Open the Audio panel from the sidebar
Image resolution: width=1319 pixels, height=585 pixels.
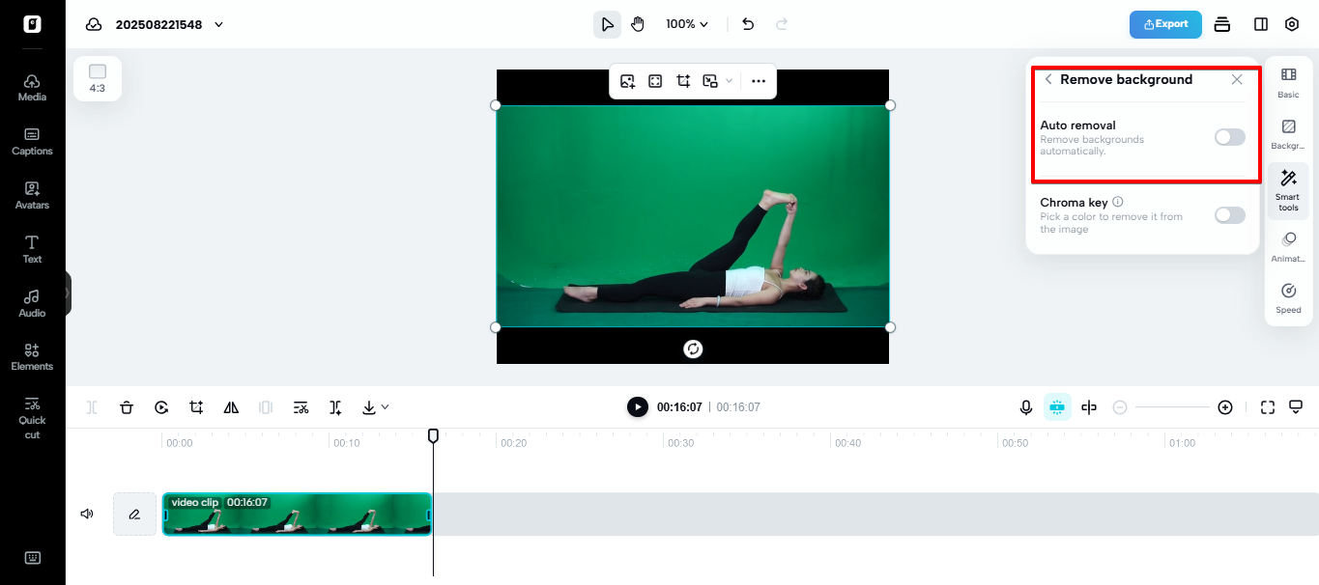tap(32, 302)
